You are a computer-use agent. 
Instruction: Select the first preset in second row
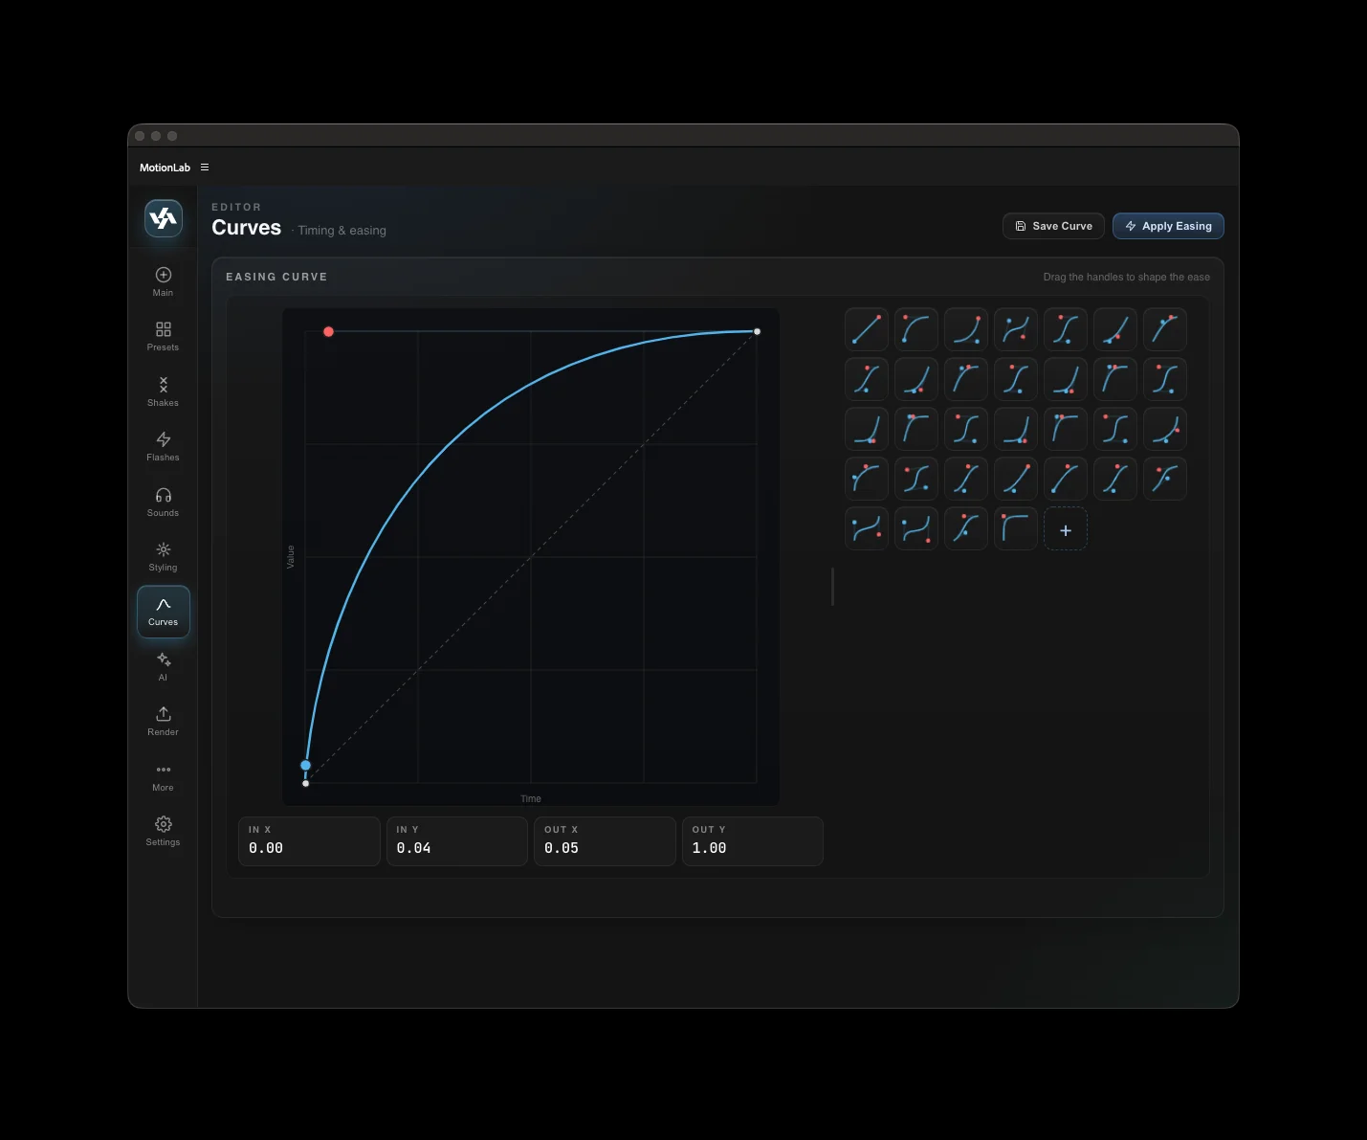(x=867, y=379)
